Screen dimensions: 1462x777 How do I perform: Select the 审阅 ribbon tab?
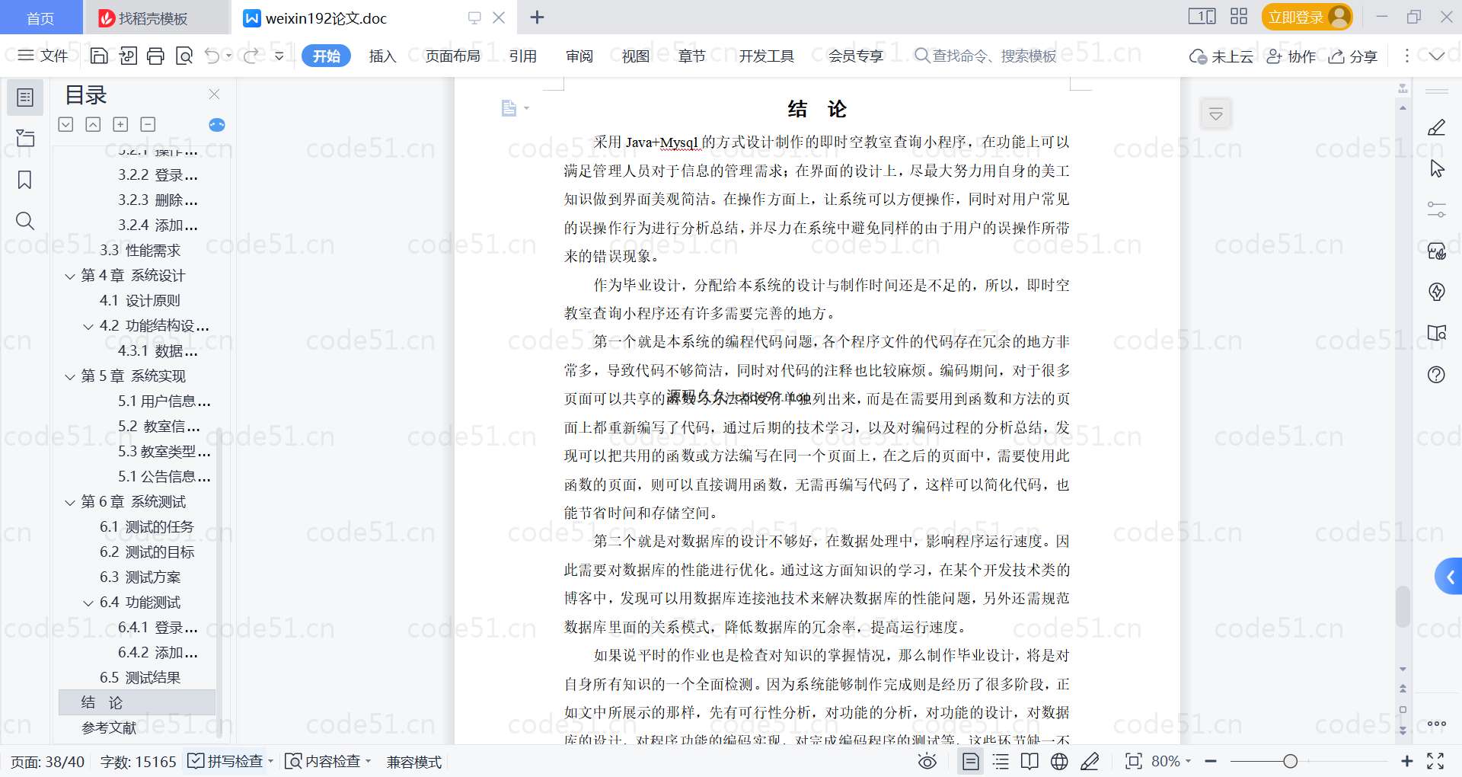[x=579, y=56]
